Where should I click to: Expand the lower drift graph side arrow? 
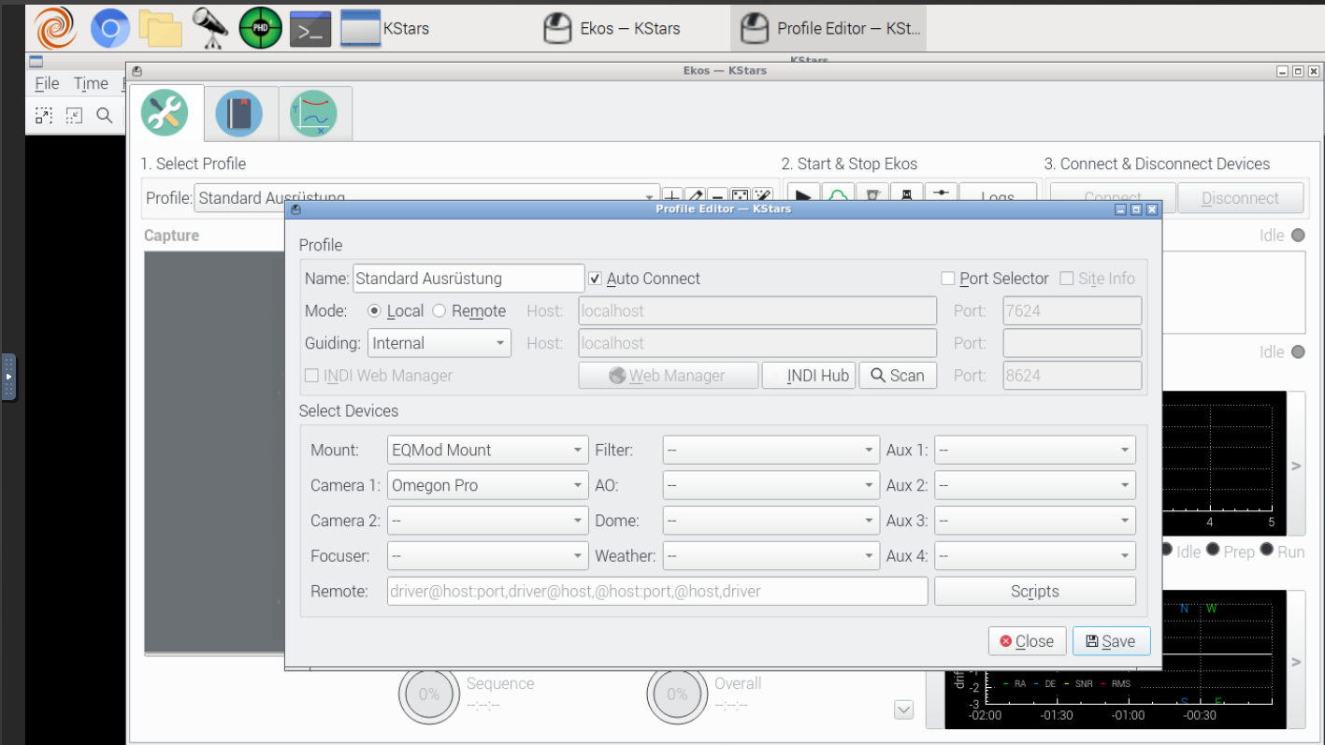(1296, 662)
